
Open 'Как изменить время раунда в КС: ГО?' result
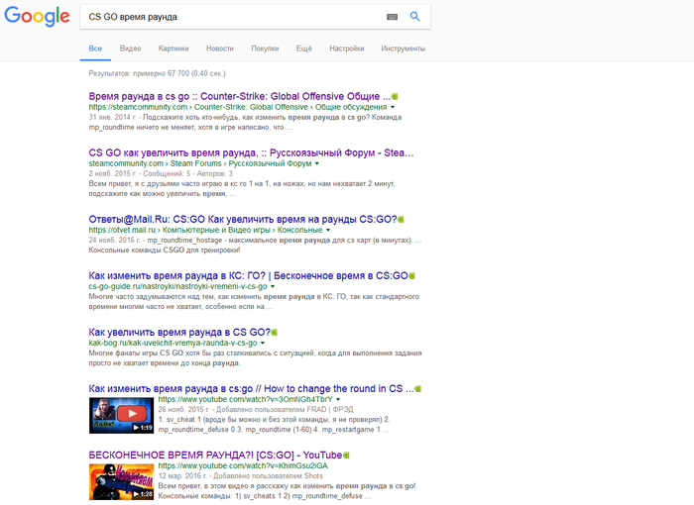click(248, 276)
